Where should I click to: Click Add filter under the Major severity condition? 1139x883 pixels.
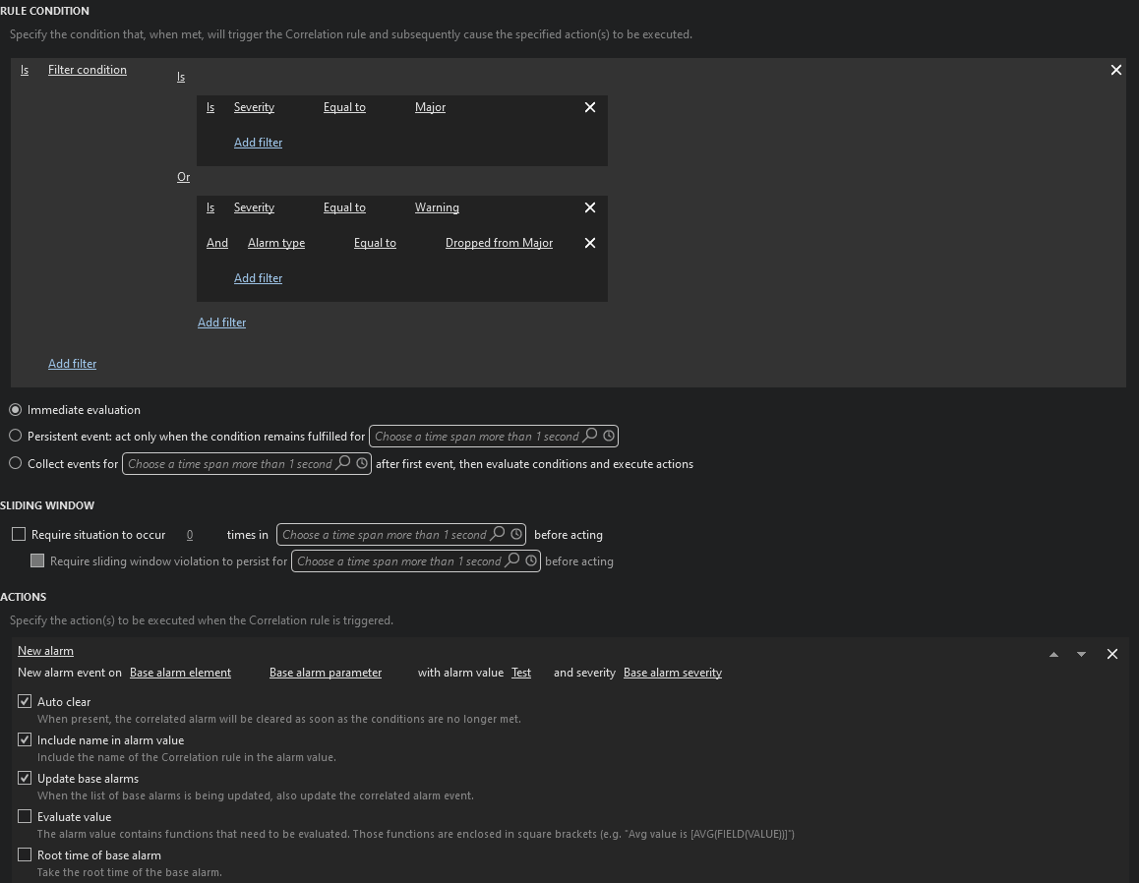pos(258,143)
